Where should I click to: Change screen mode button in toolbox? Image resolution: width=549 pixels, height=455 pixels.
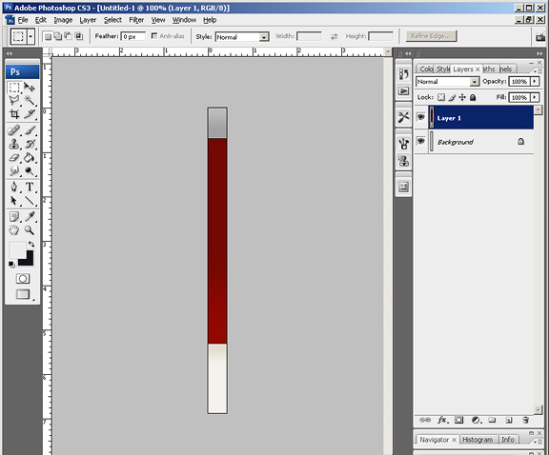coord(23,294)
